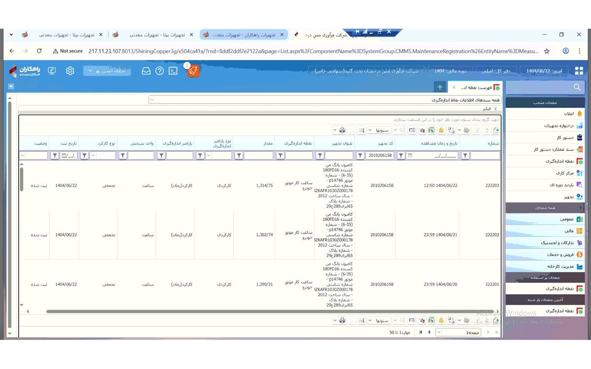The width and height of the screenshot is (591, 369).
Task: Click the new record icon in the top grid toolbar
Action: 496,130
